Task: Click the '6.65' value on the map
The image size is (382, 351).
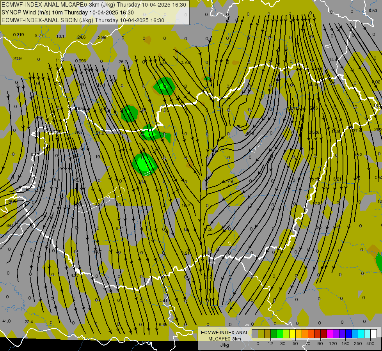Action: pos(163,324)
